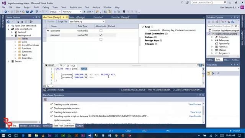This screenshot has width=245, height=138.
Task: Click Publish in the status bar
Action: pyautogui.click(x=237, y=131)
